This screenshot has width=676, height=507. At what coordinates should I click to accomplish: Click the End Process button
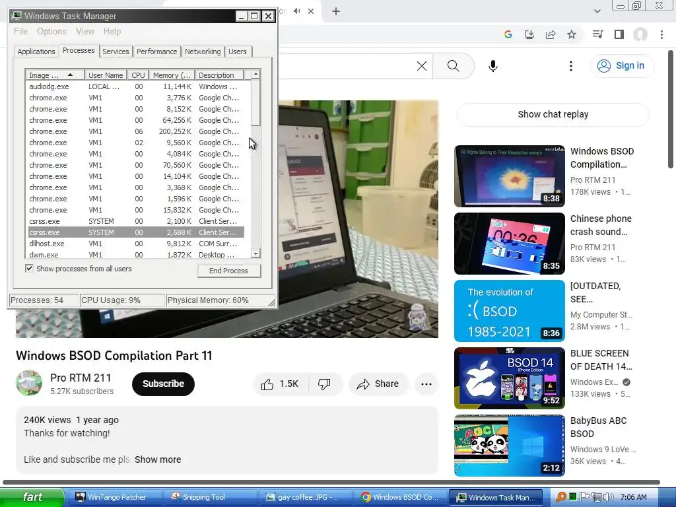pyautogui.click(x=229, y=271)
